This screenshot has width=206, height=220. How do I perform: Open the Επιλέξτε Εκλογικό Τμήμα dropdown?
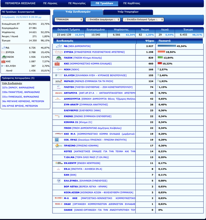(x=143, y=20)
